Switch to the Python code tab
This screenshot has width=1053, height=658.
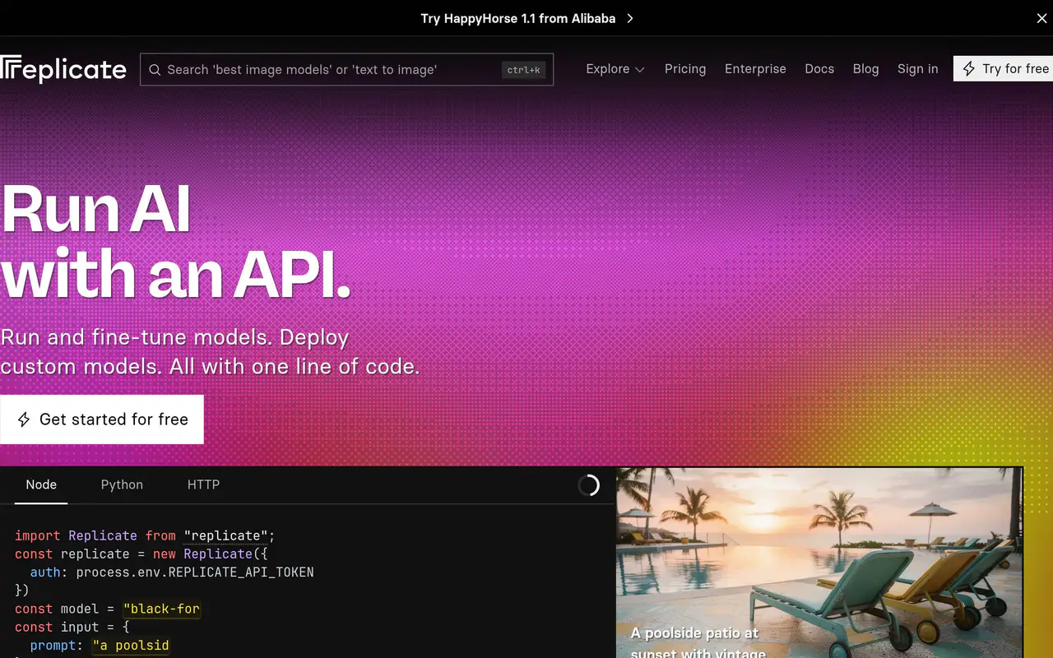[122, 484]
